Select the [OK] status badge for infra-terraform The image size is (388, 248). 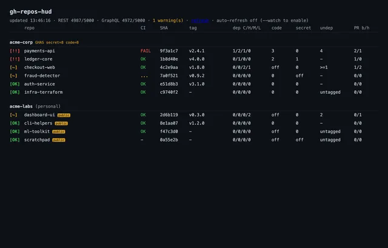(15, 93)
